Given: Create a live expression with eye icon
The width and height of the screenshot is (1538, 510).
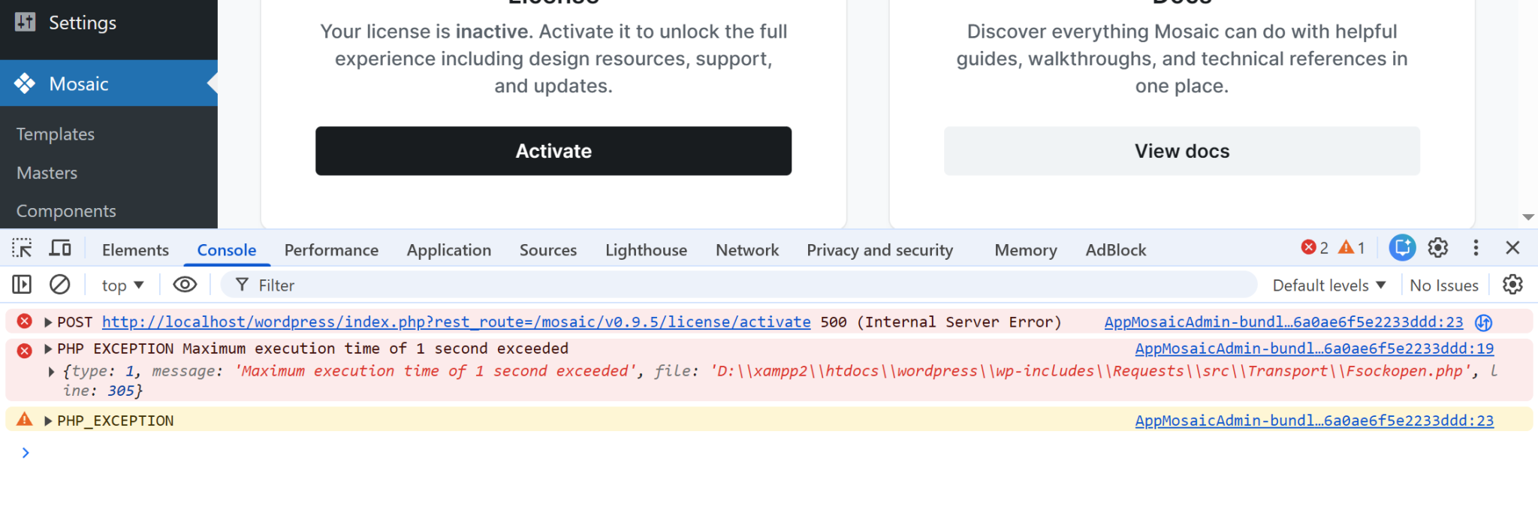Looking at the screenshot, I should (185, 285).
